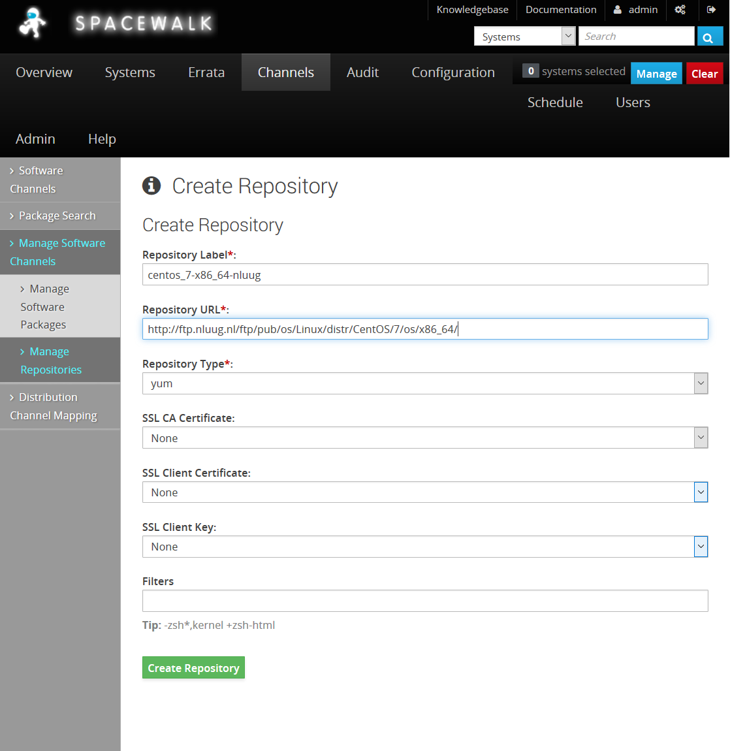The width and height of the screenshot is (730, 751).
Task: Go to the Configuration tab
Action: [452, 72]
